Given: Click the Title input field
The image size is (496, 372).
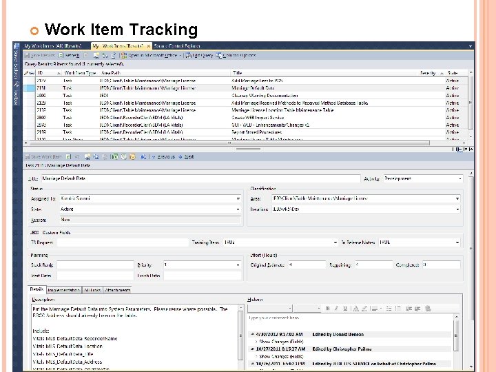Looking at the screenshot, I should coord(200,178).
